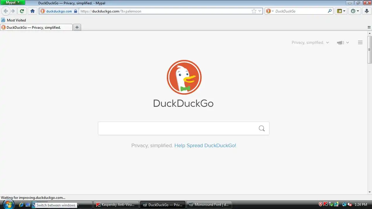Go forward with the forward arrow

[13, 11]
